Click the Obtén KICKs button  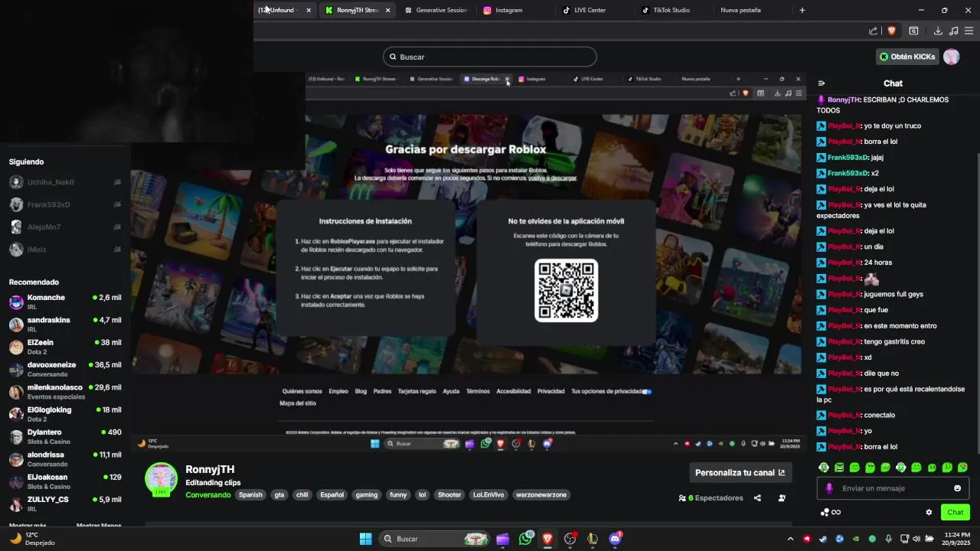907,57
